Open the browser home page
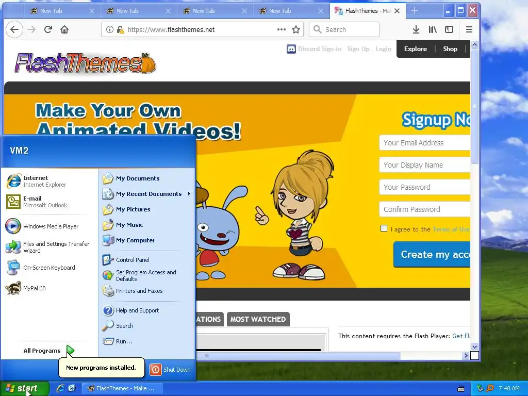The width and height of the screenshot is (528, 396). click(64, 29)
